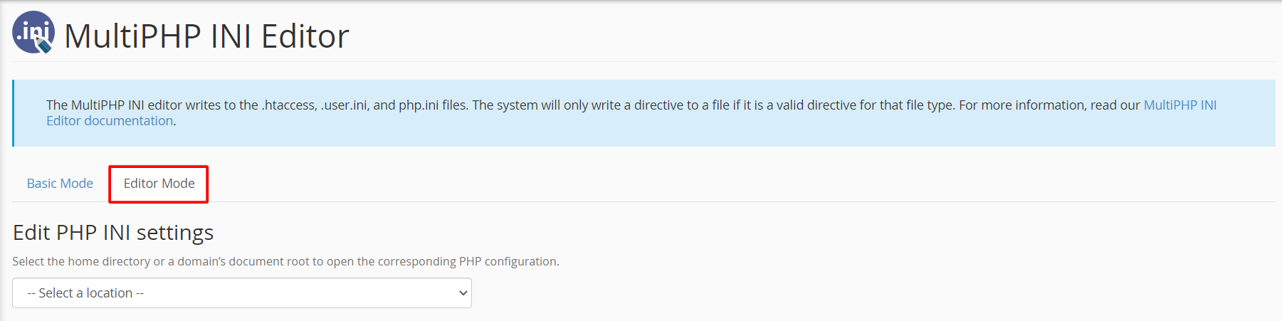Viewport: 1282px width, 321px height.
Task: Click the red highlighted Editor Mode box
Action: click(x=159, y=184)
